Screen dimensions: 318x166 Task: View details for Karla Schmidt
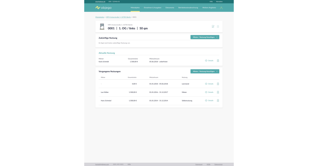pyautogui.click(x=209, y=61)
